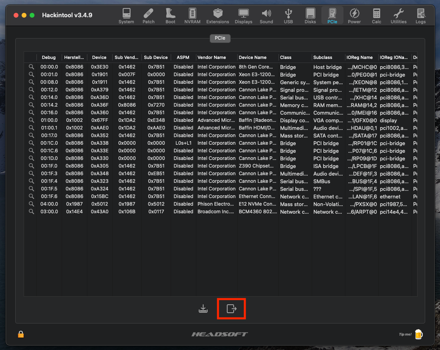Sort by the Device column header
Viewport: 440px width, 350px height.
pyautogui.click(x=99, y=57)
